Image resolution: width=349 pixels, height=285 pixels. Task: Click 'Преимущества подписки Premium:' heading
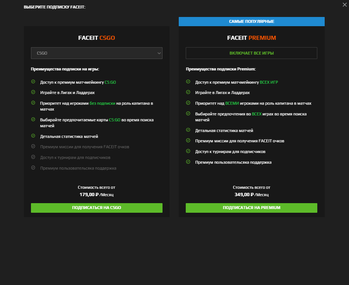[221, 69]
